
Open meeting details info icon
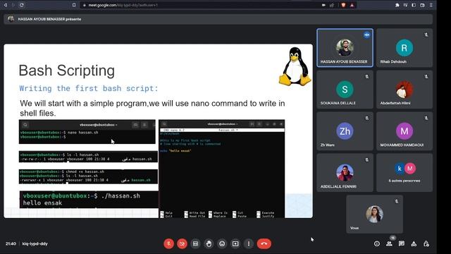coord(377,243)
